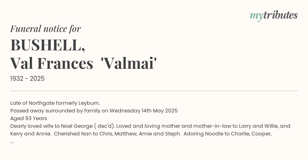The width and height of the screenshot is (308, 161).
Task: Click the green "my" part of the logo
Action: click(x=256, y=16)
